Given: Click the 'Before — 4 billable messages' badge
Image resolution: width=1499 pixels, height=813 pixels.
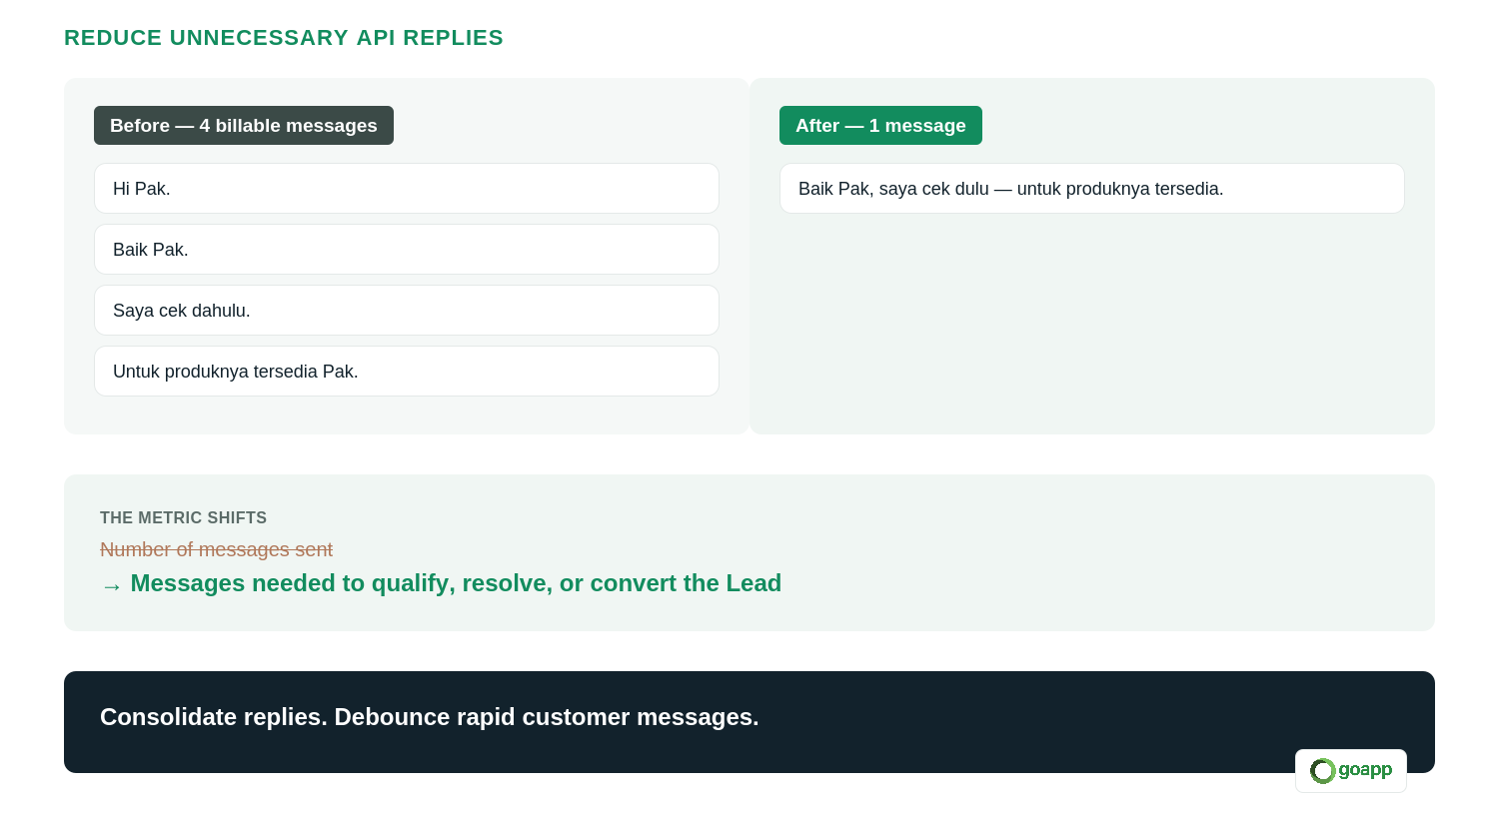Looking at the screenshot, I should point(244,126).
